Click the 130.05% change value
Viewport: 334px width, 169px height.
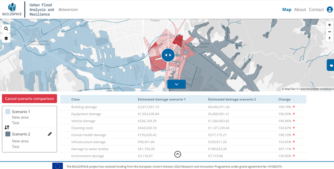pos(285,156)
